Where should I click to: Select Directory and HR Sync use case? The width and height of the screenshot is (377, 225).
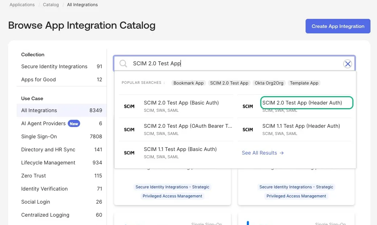coord(62,150)
